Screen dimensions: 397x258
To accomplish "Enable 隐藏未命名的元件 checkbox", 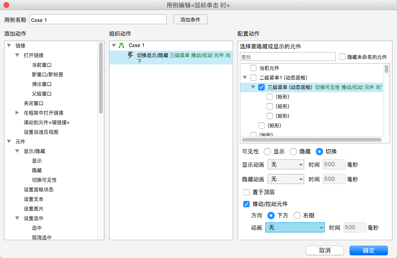I will [x=342, y=57].
